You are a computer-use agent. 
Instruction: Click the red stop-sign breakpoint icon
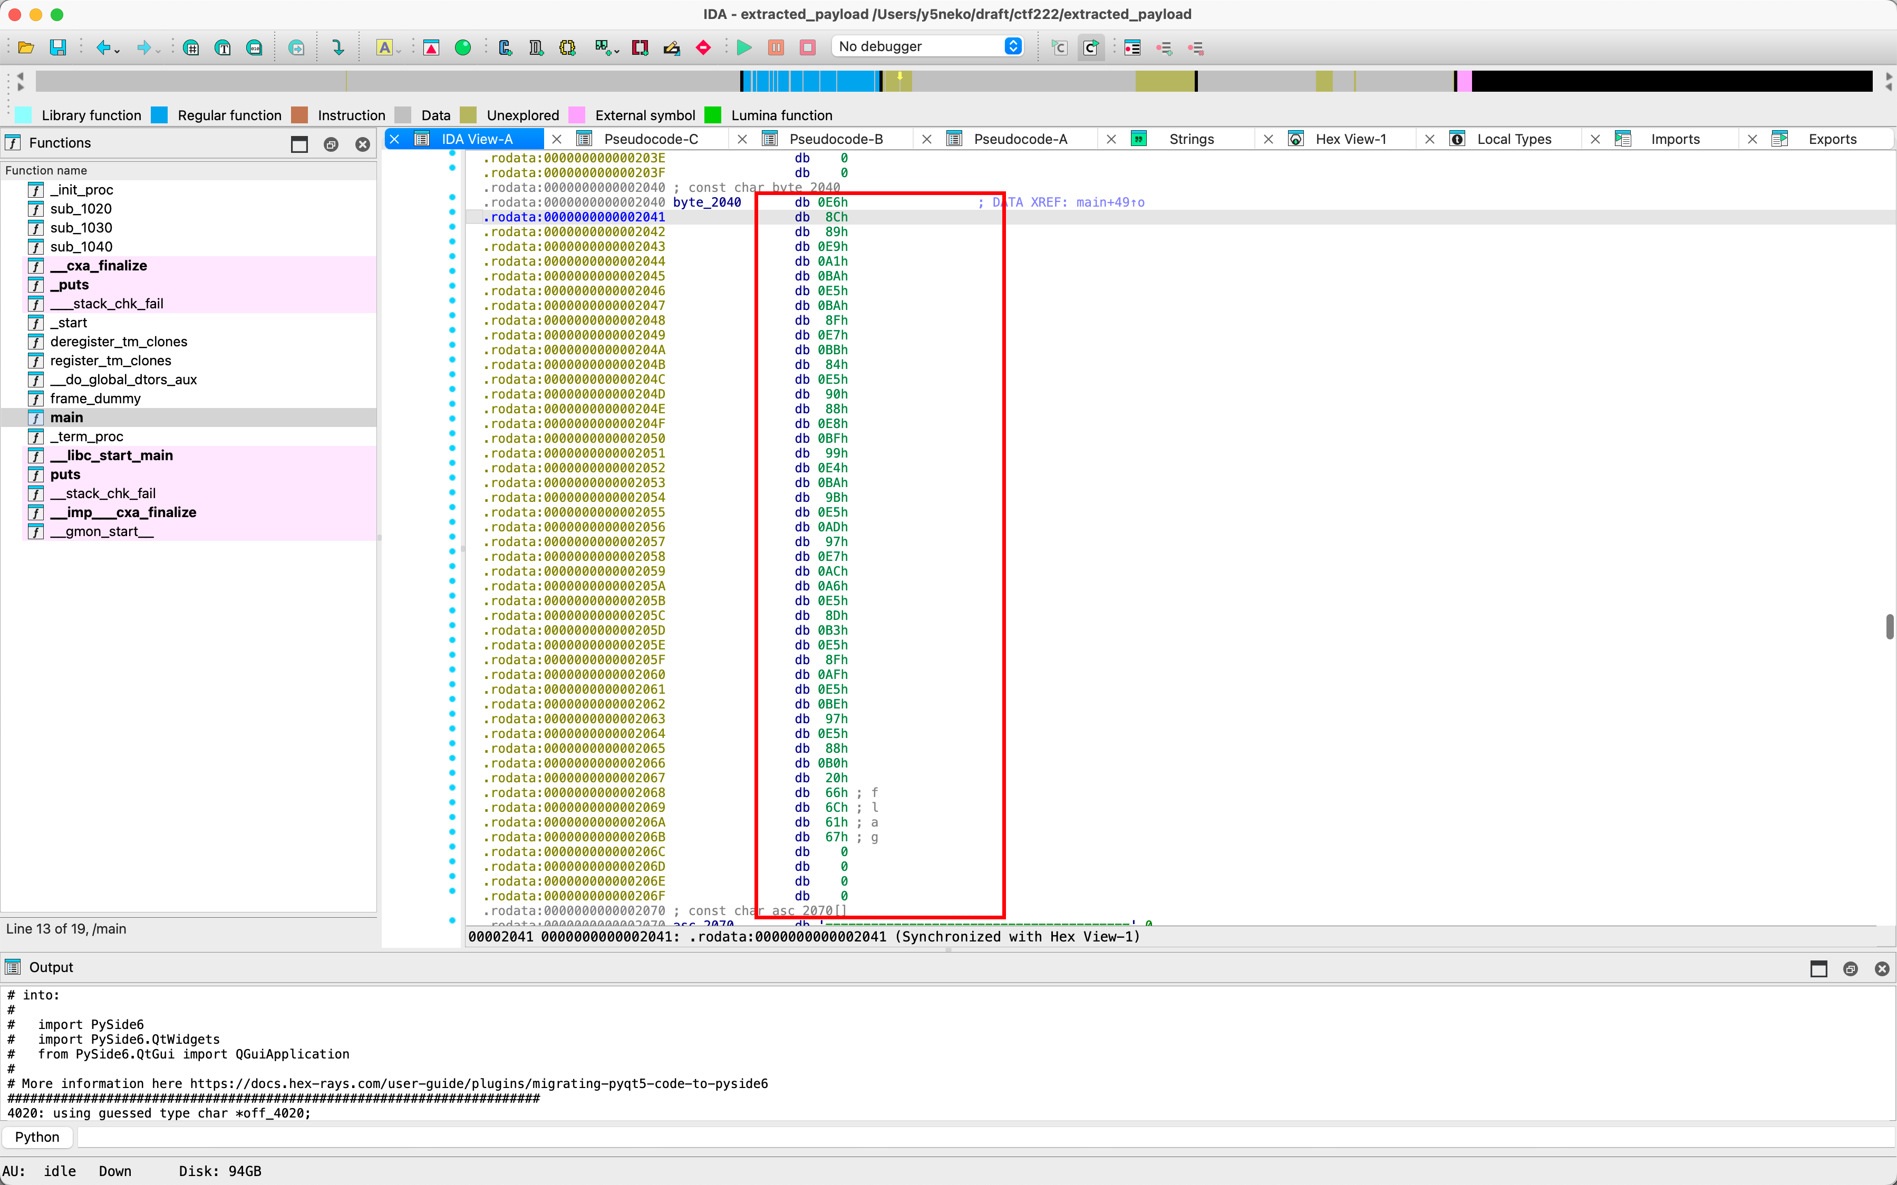pos(703,48)
